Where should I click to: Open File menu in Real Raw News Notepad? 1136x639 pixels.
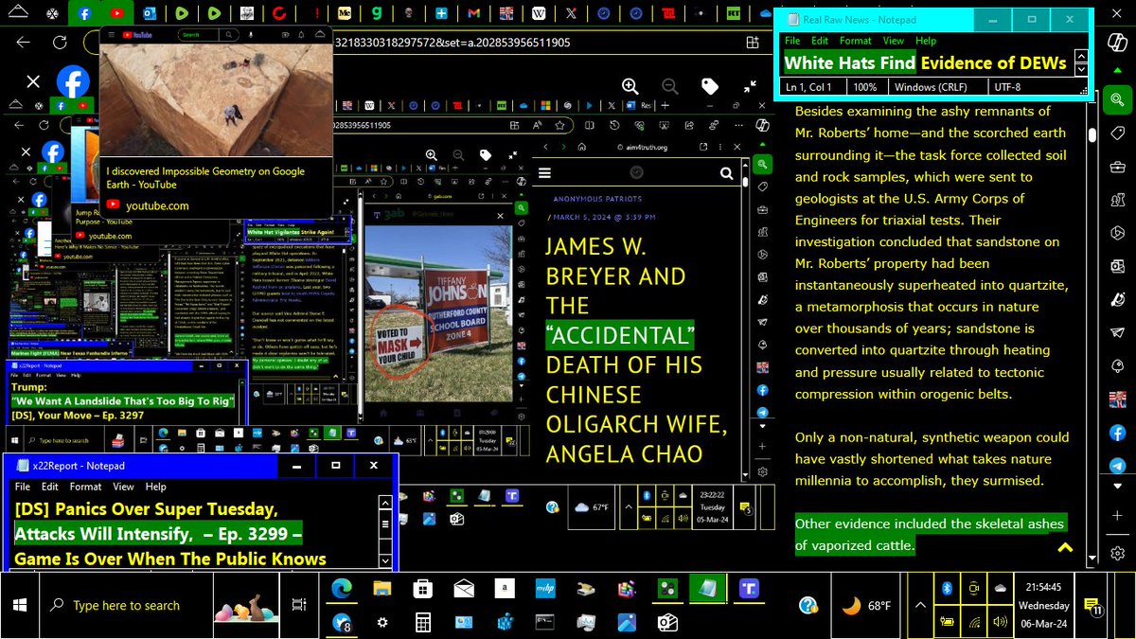792,41
